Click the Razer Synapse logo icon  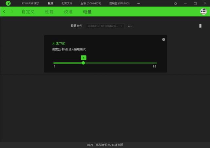tap(8, 3)
